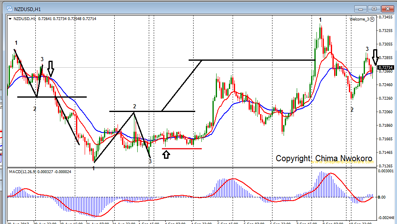Click the sad face expert status icon
This screenshot has width=397, height=224.
point(372,19)
